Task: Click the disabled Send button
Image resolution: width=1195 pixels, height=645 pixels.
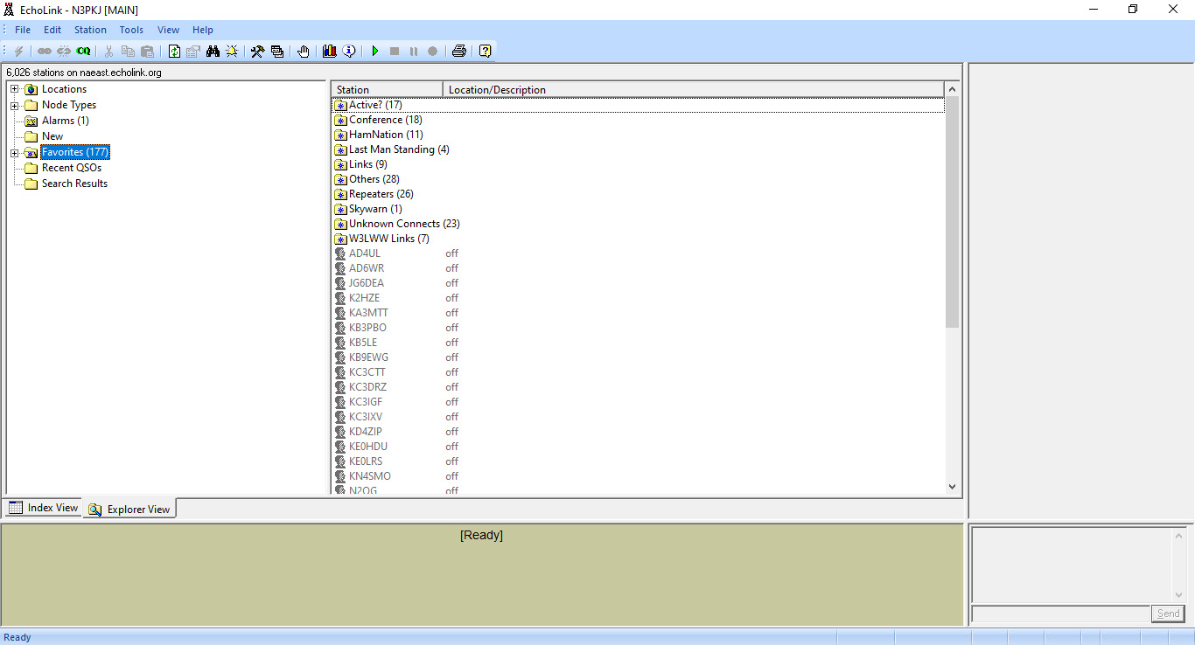Action: point(1168,614)
